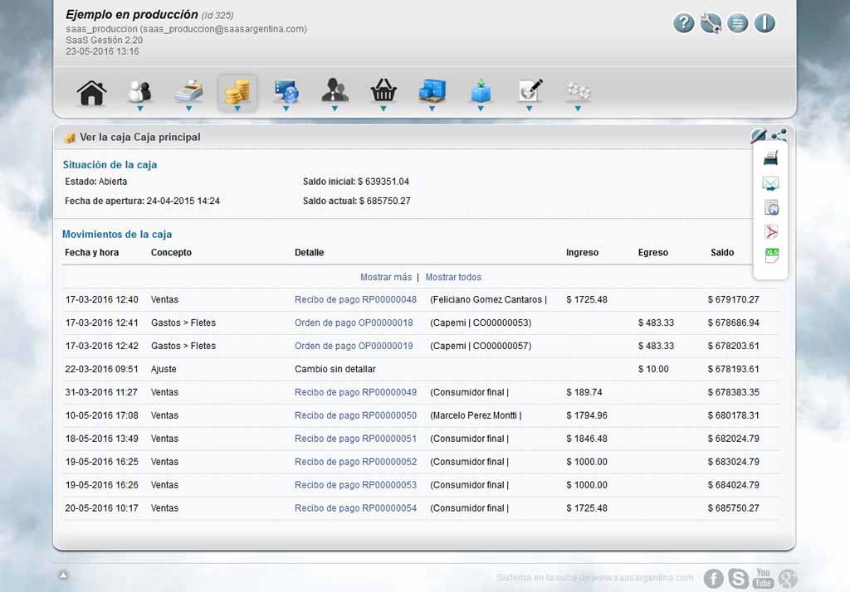Open the wrench tools icon
Viewport: 850px width, 592px height.
coord(711,23)
